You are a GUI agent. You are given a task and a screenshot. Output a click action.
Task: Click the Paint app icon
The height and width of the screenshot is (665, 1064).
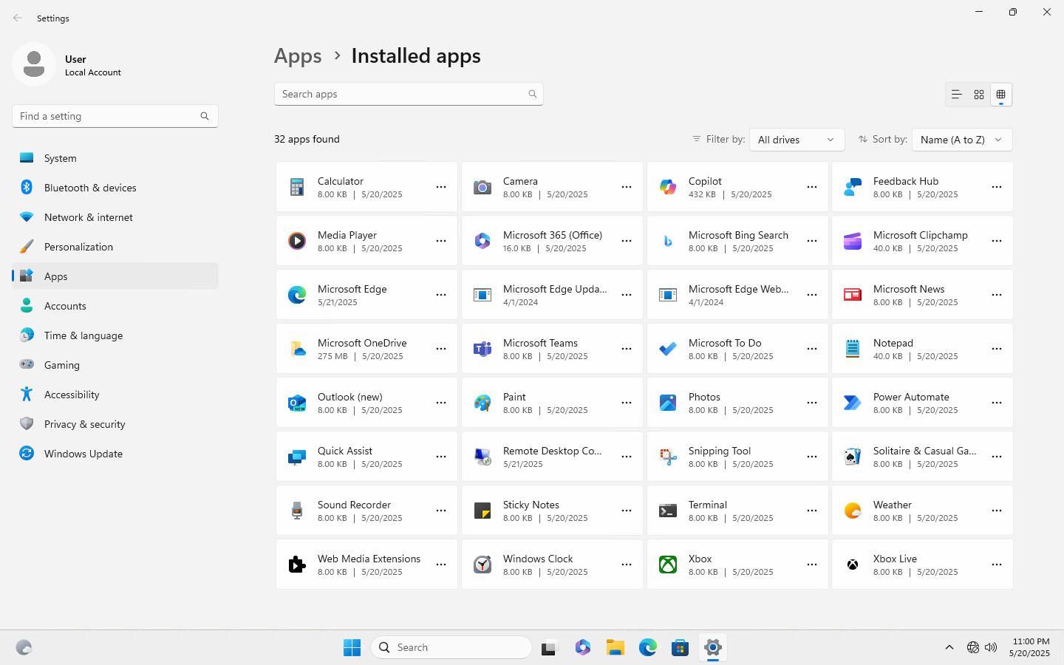[x=482, y=403]
